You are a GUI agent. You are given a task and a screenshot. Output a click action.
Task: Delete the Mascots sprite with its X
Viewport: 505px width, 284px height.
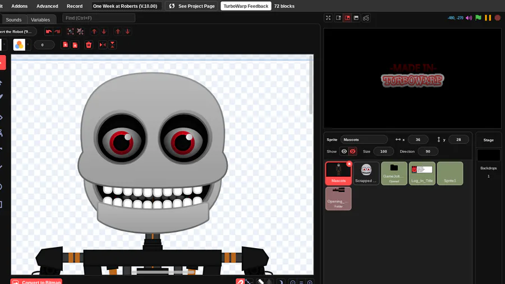point(349,164)
